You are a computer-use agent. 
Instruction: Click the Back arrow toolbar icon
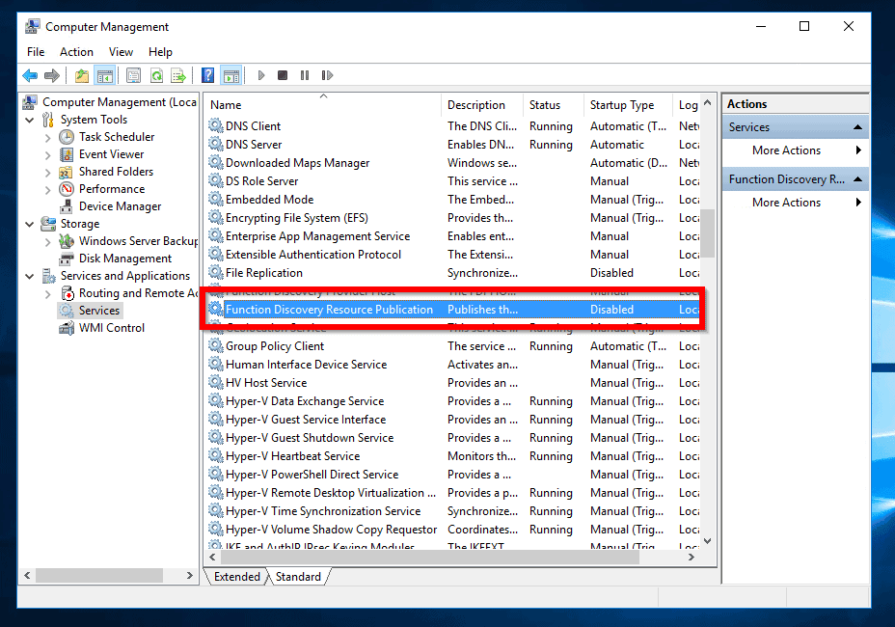[30, 75]
